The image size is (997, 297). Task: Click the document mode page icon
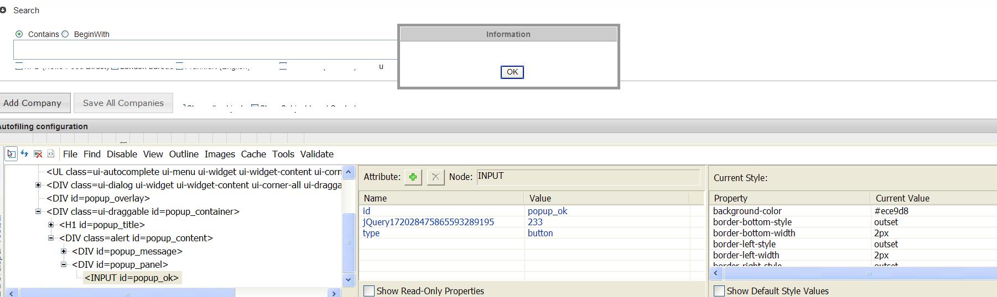[51, 154]
